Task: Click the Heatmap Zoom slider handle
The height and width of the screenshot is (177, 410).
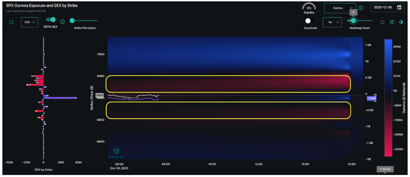Action: point(353,21)
